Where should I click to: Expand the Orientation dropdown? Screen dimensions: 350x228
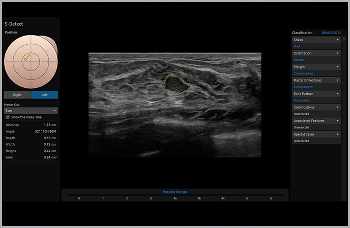(x=316, y=53)
